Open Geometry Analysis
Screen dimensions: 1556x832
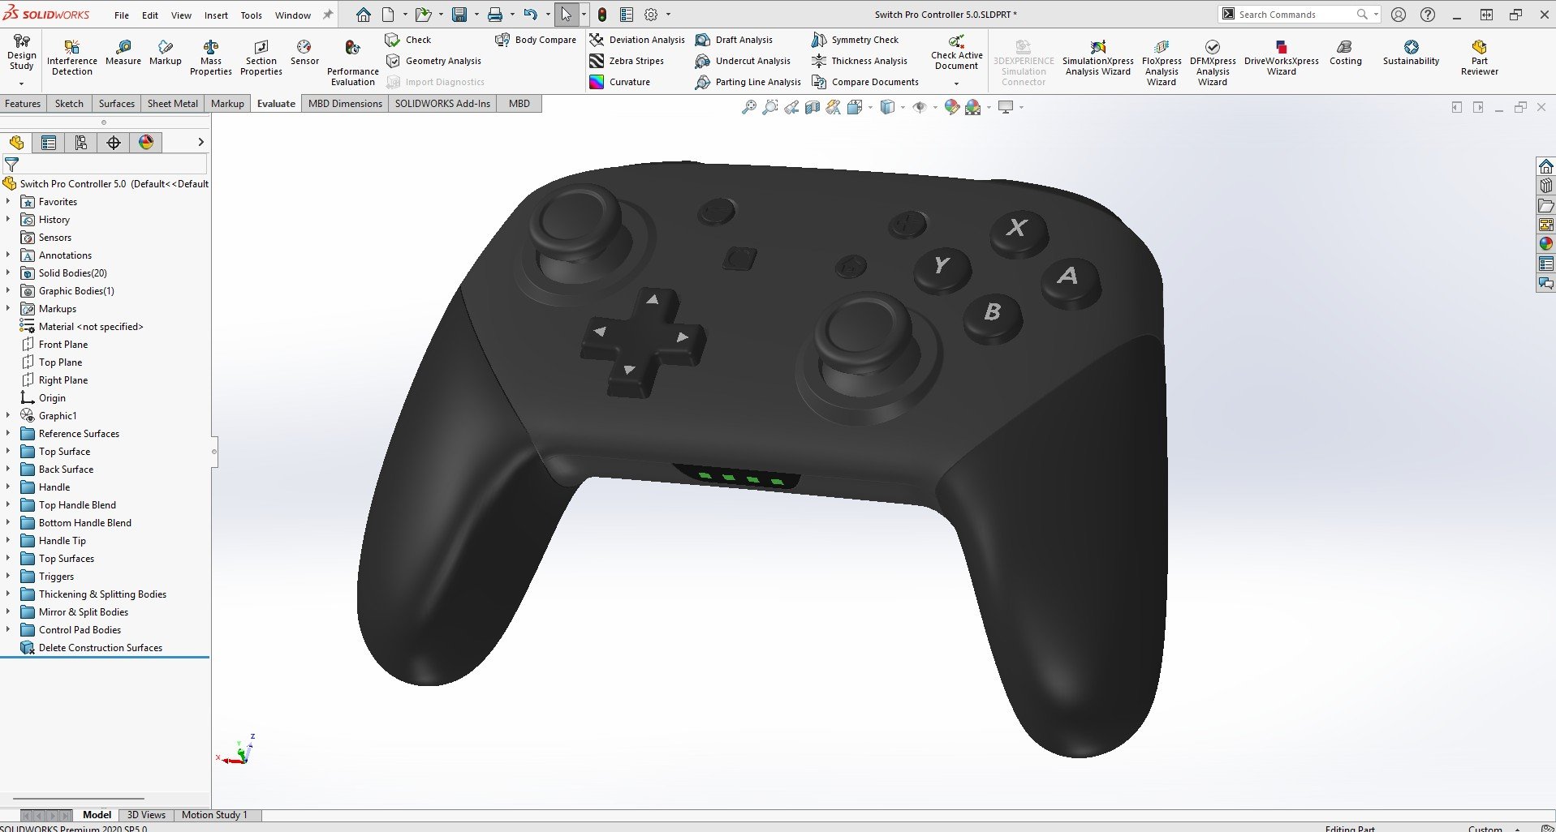pos(433,61)
